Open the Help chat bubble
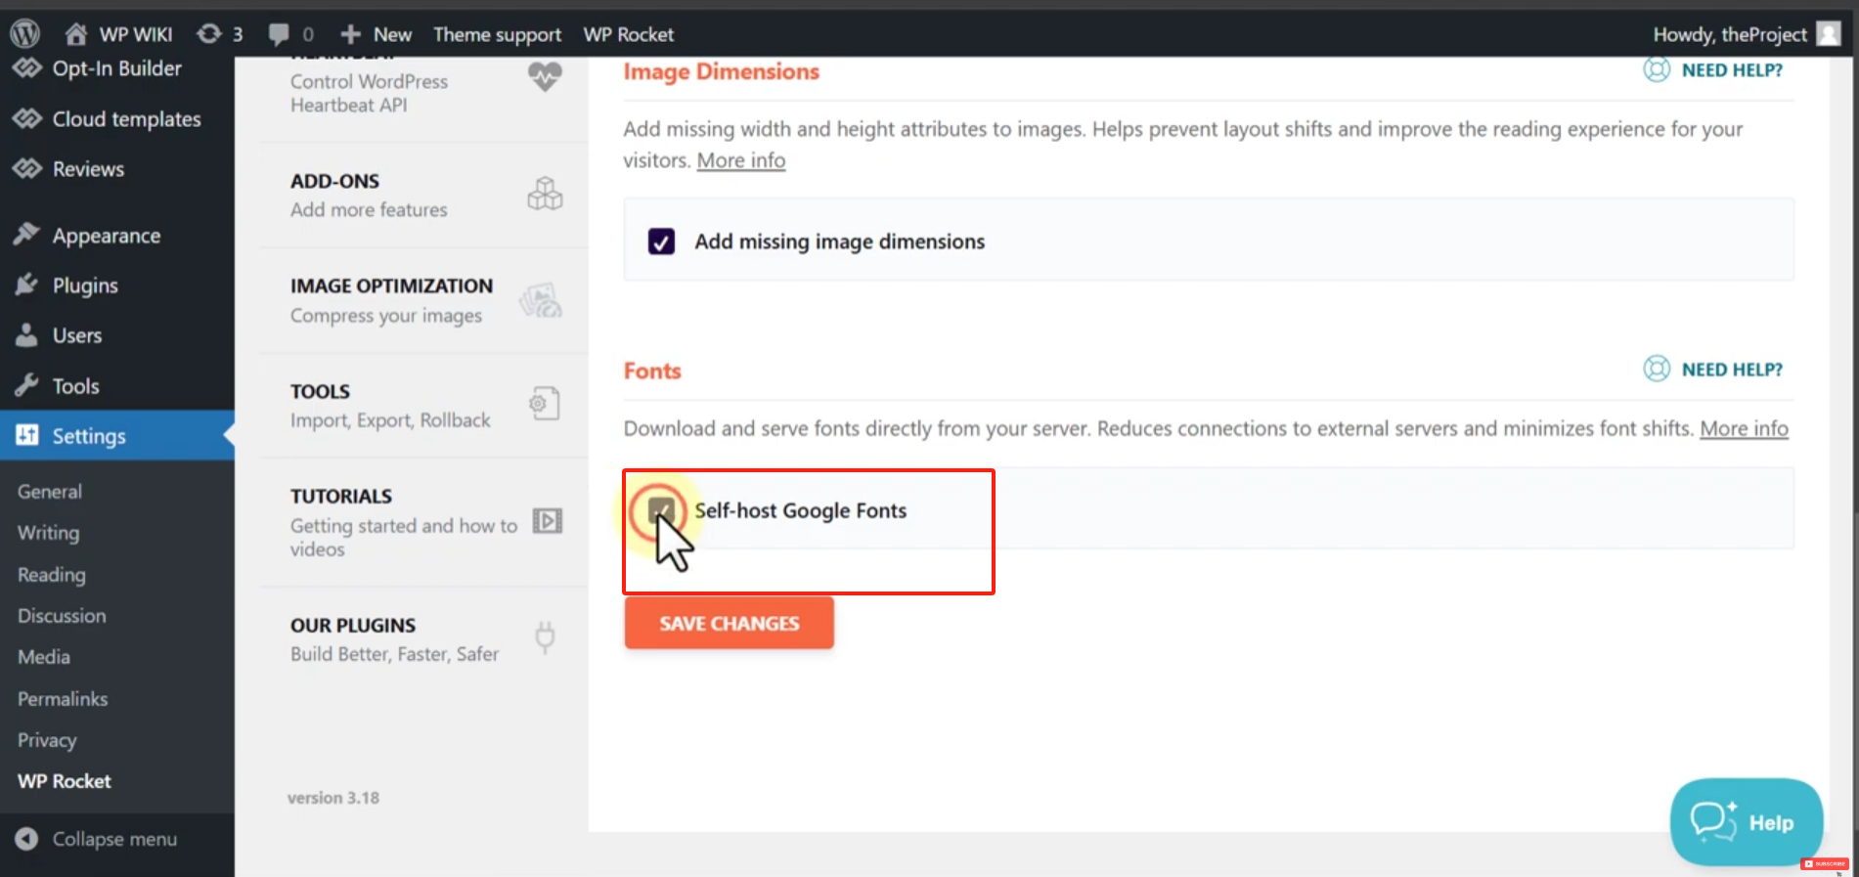The height and width of the screenshot is (877, 1859). (x=1746, y=822)
